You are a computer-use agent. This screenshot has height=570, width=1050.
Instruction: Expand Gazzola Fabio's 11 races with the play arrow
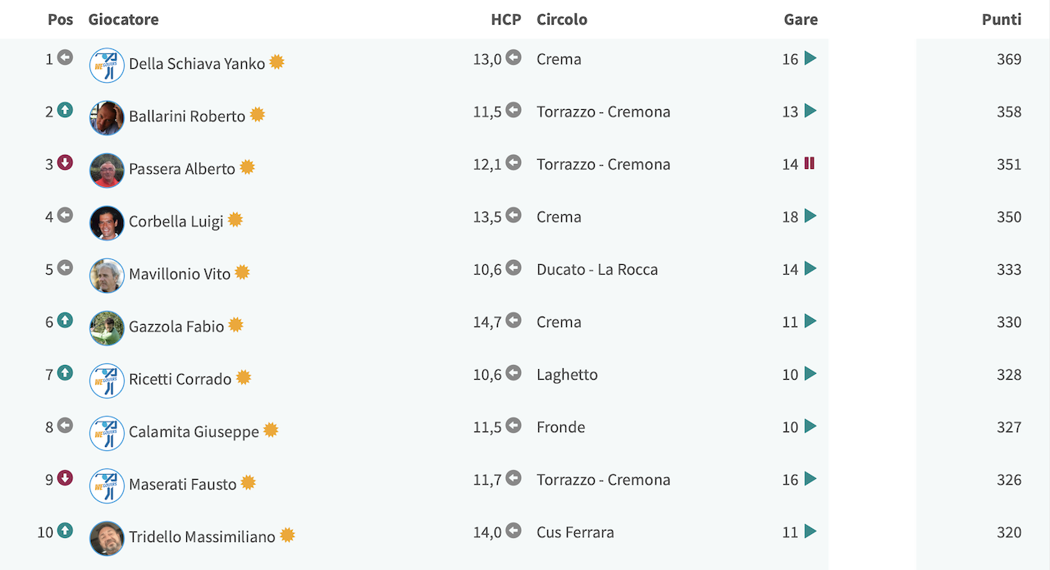(x=810, y=321)
